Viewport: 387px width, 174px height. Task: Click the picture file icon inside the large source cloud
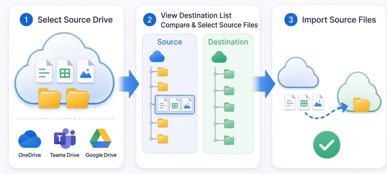tap(86, 71)
